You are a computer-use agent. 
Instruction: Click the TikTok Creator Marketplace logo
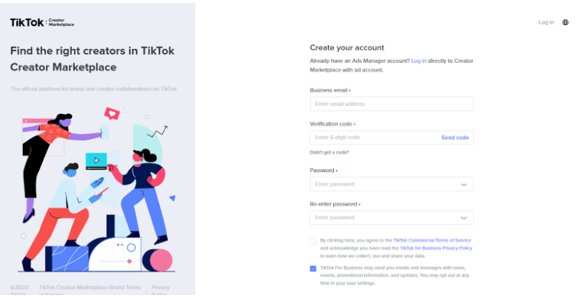coord(42,23)
